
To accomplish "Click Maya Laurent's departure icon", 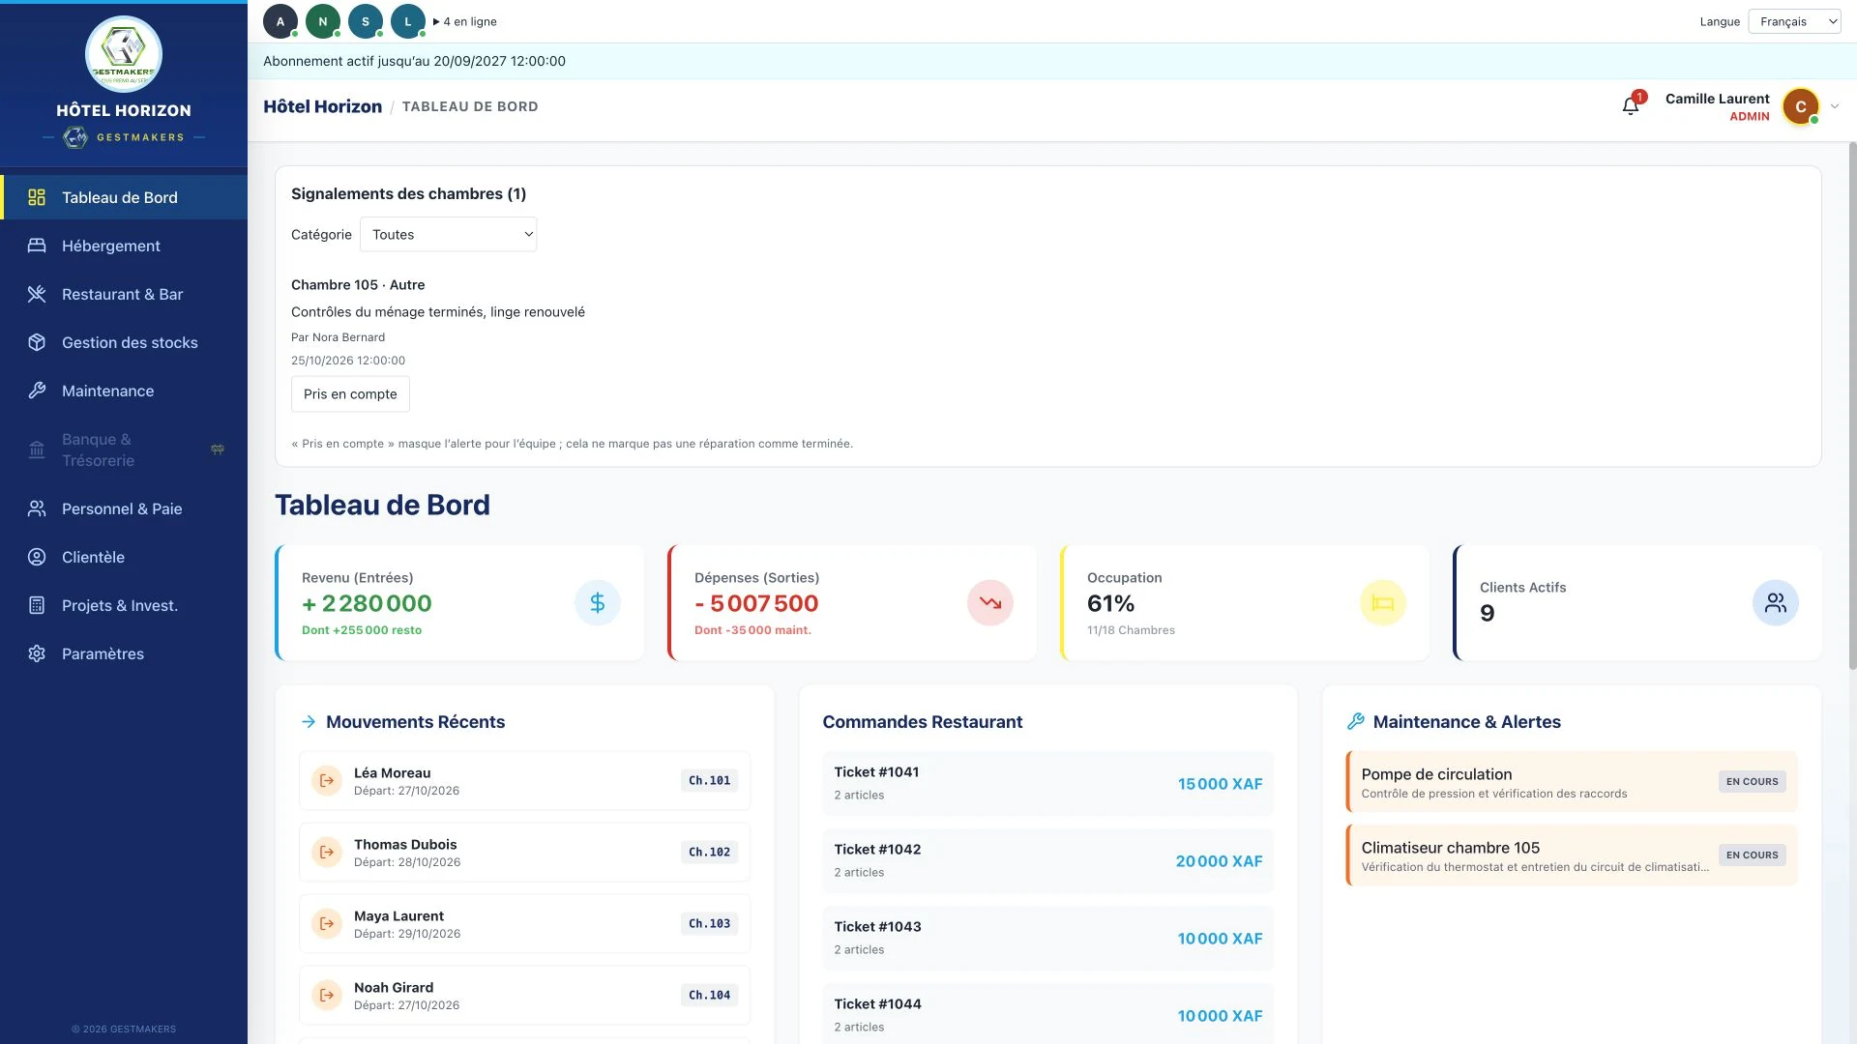I will (x=327, y=924).
